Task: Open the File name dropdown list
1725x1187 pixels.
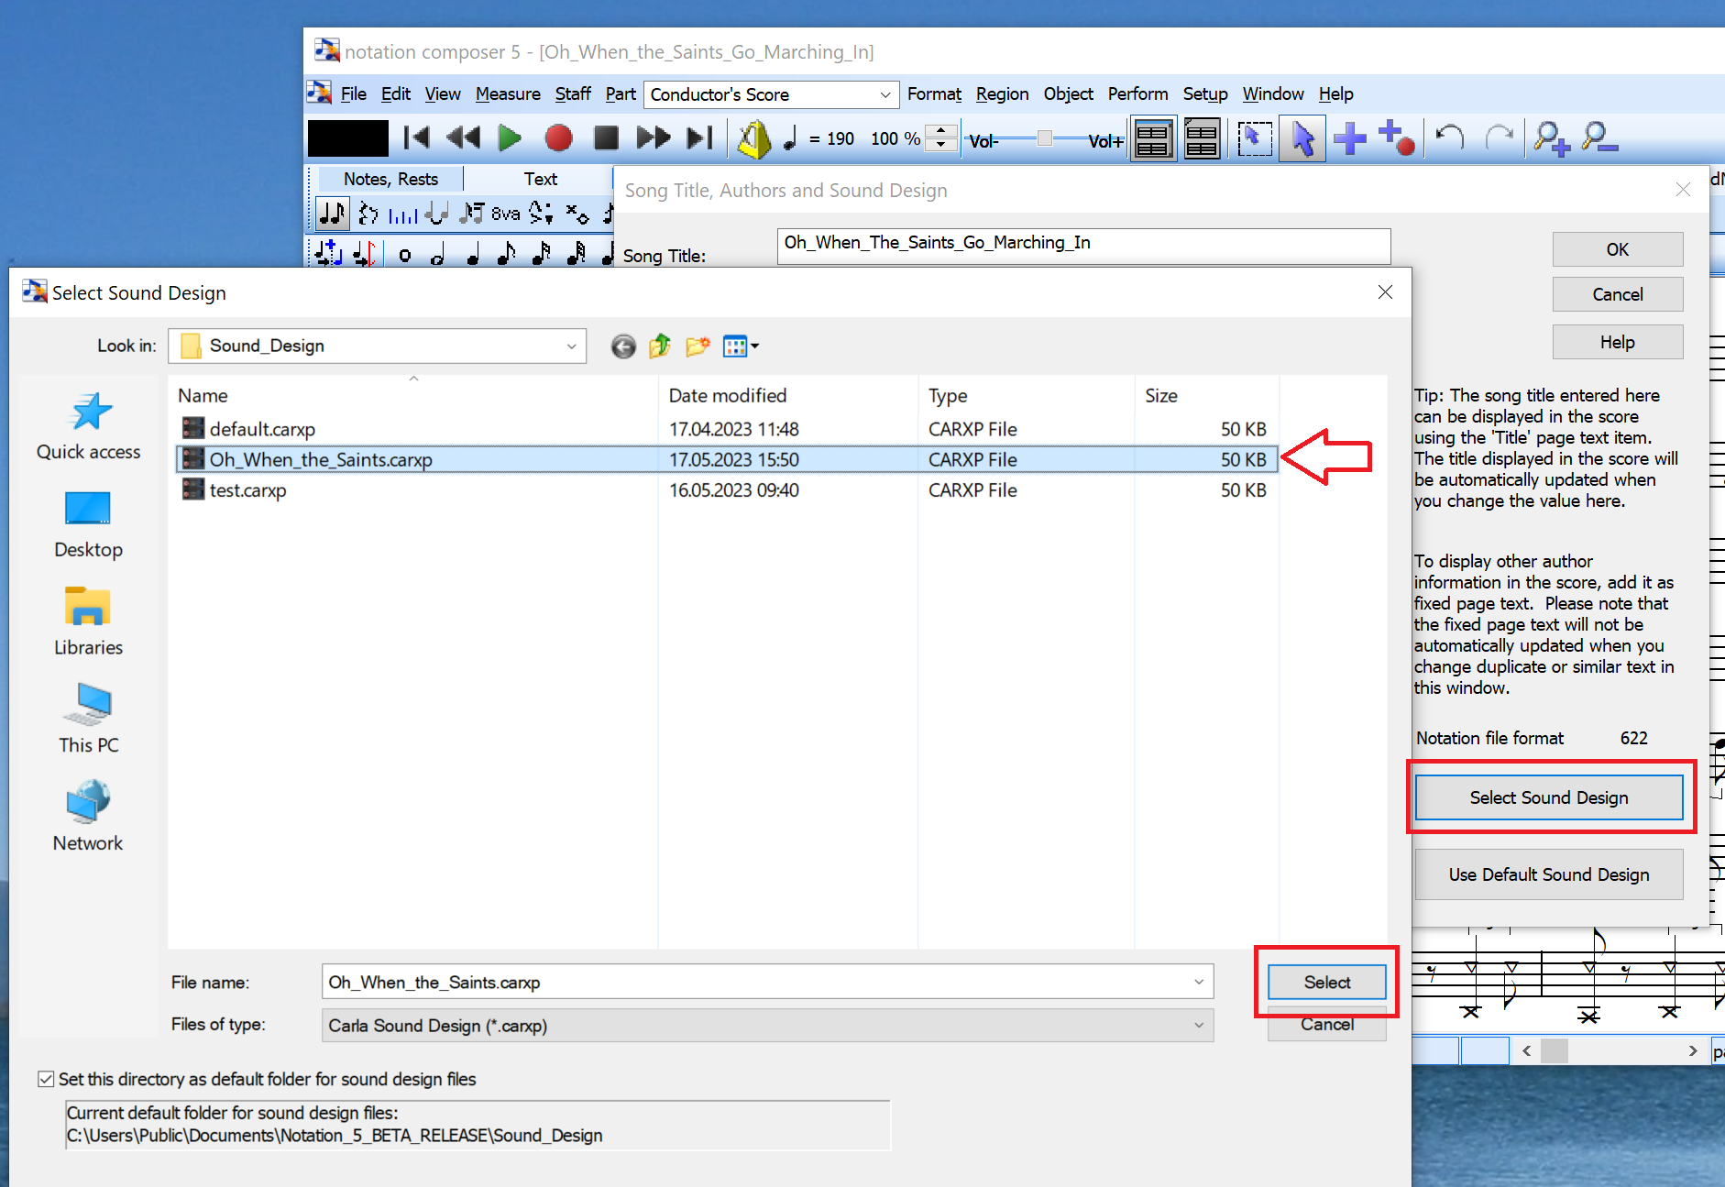Action: 1198,982
